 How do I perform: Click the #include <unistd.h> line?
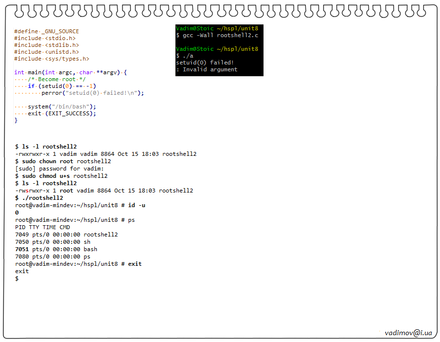point(46,52)
